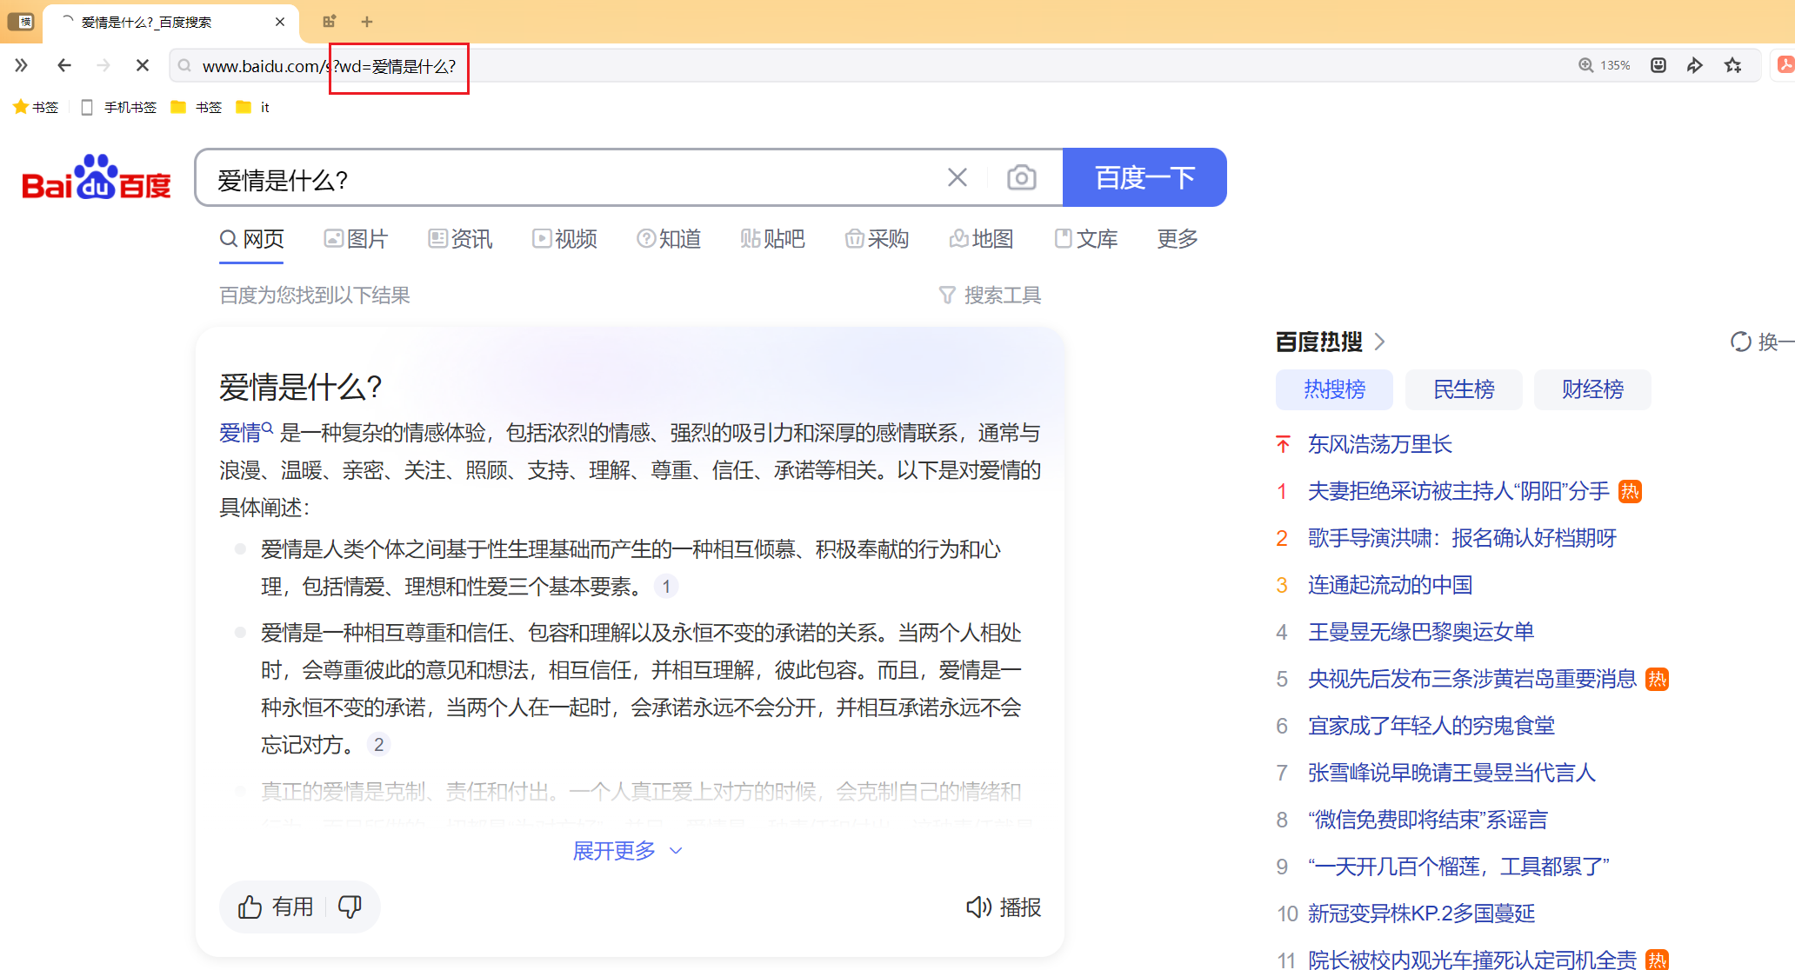Image resolution: width=1795 pixels, height=970 pixels.
Task: Open the 书签 folder in bookmarks bar
Action: click(197, 107)
